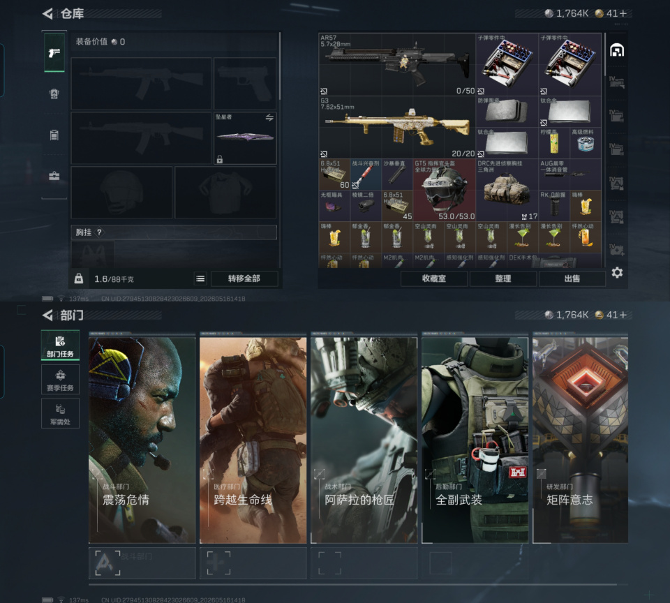
Task: Select the pistol weapons tab in loadout sidebar
Action: coord(54,53)
